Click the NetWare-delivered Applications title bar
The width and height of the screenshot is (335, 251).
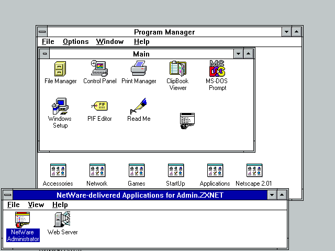click(x=140, y=195)
